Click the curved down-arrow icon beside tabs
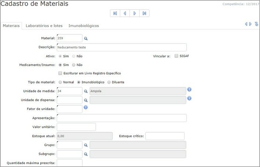Screen dimensions: 260x167 coord(256,24)
